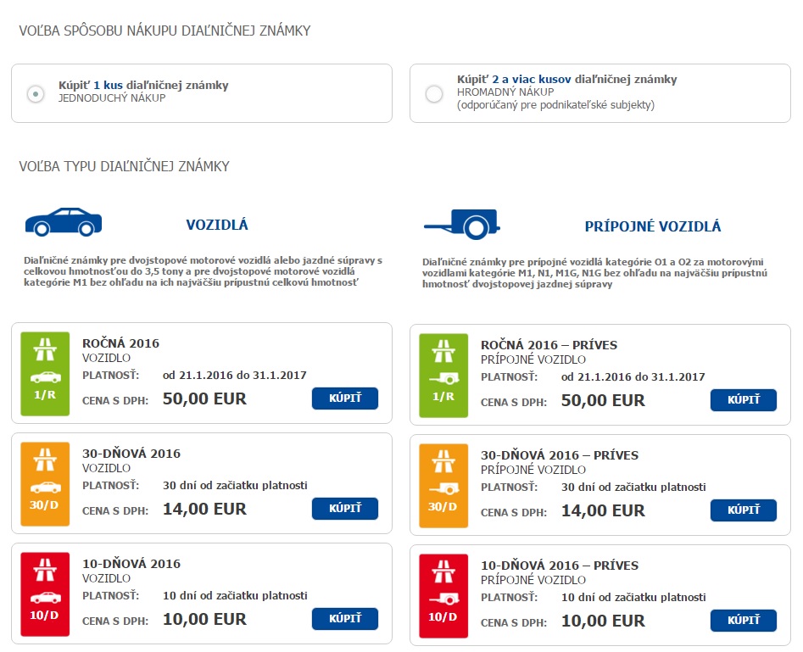Click the blue car icon for Vozidlá
The height and width of the screenshot is (652, 803).
64,222
